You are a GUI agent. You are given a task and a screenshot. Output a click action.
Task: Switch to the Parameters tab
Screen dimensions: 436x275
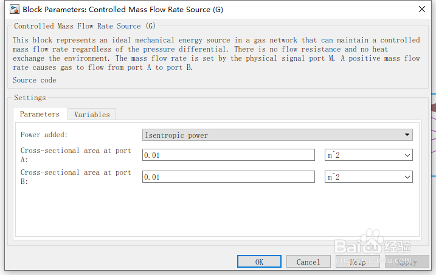click(x=40, y=114)
